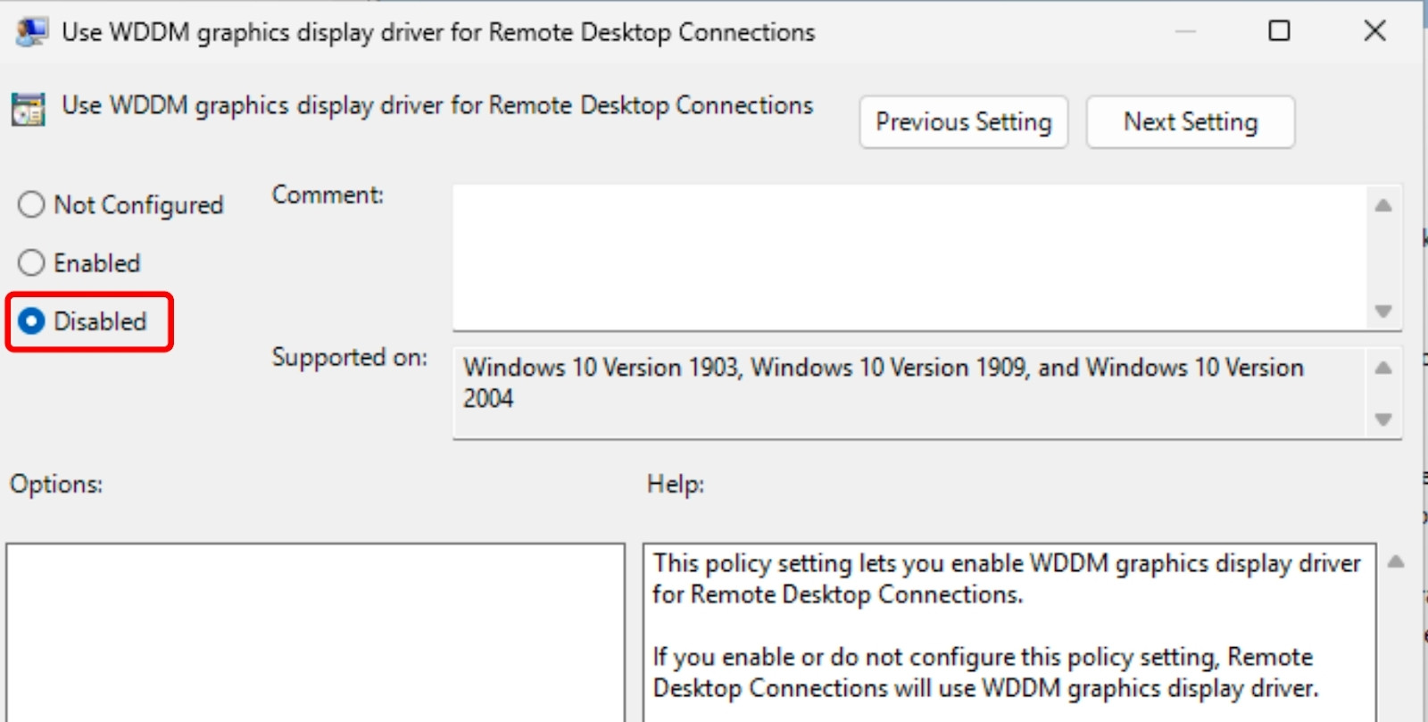Click Supported on scroll down arrow

pyautogui.click(x=1383, y=419)
